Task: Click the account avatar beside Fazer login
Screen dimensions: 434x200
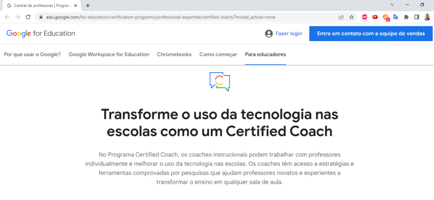Action: 269,34
